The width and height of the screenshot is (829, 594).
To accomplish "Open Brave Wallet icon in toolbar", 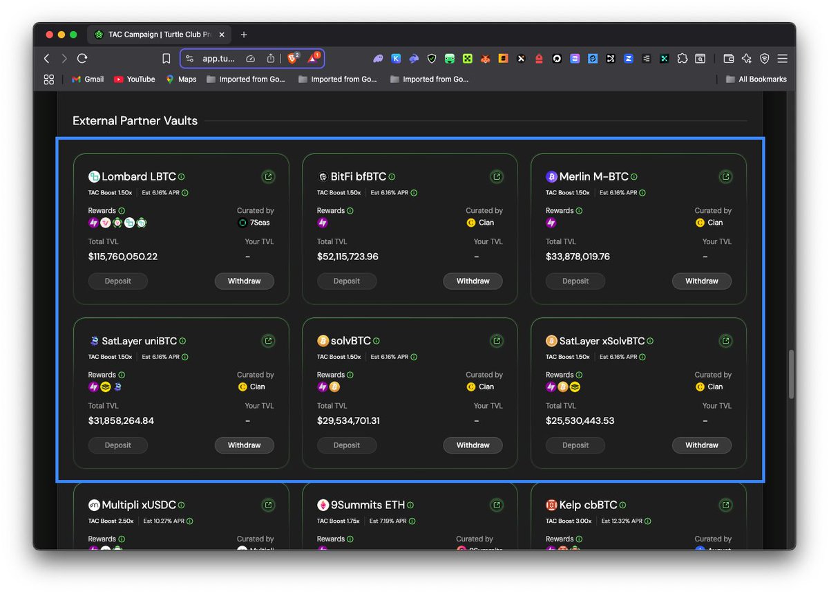I will tap(729, 59).
